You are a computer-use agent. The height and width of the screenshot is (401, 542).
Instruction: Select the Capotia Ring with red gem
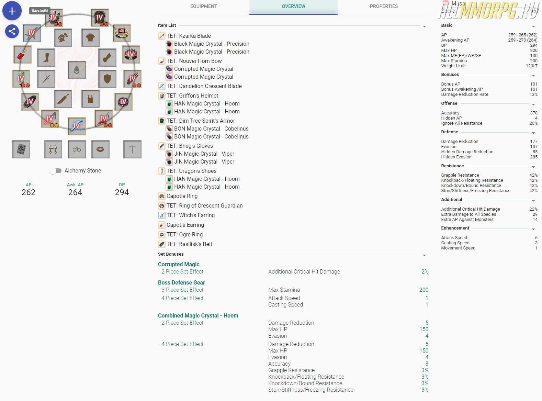[x=122, y=33]
